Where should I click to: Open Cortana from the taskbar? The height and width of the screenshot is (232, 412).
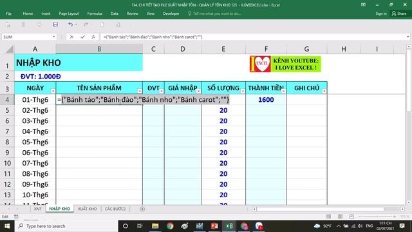point(126,226)
